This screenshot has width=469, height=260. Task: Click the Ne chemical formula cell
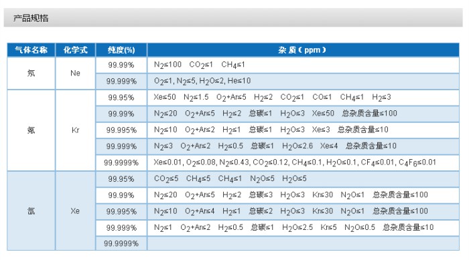[75, 73]
